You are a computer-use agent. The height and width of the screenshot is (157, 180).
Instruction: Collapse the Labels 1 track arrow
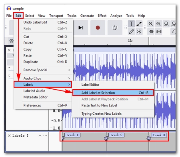[x=40, y=135]
